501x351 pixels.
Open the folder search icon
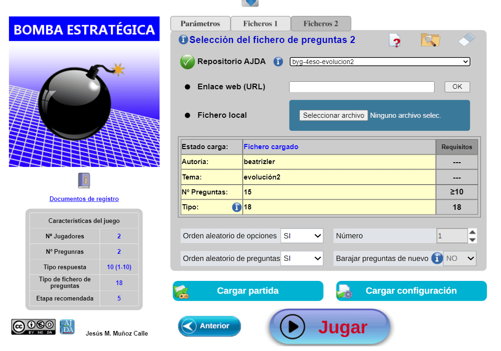tap(430, 40)
